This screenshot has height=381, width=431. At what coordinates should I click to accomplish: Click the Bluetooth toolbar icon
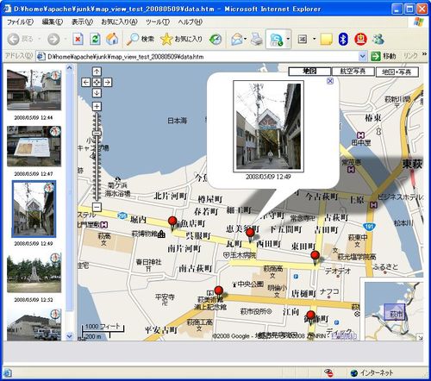(x=343, y=39)
